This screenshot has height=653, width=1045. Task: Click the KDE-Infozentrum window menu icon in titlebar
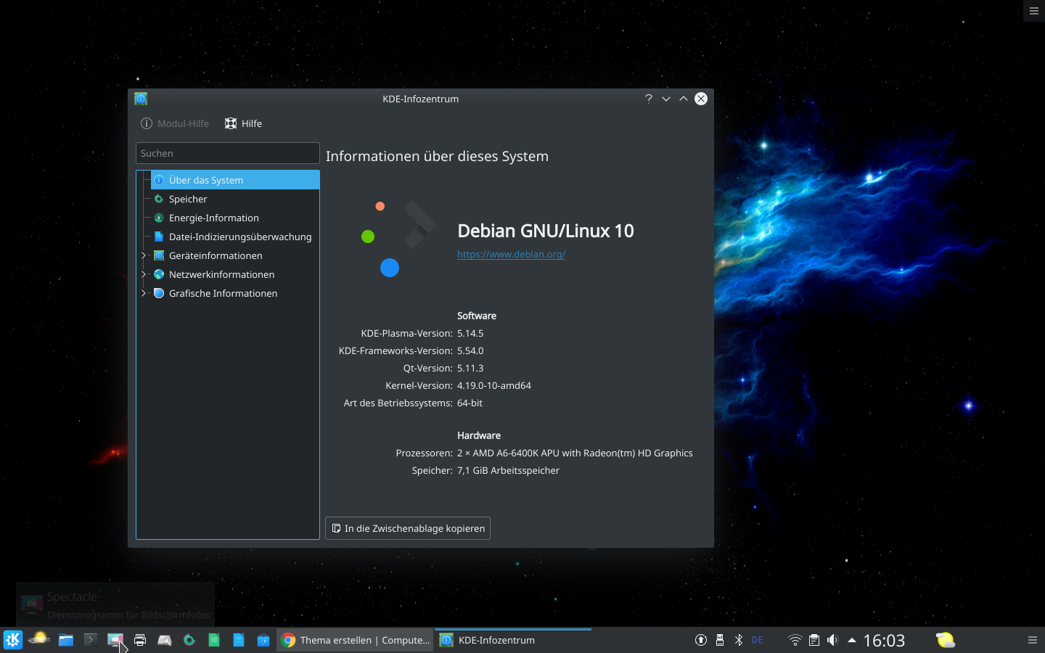141,99
